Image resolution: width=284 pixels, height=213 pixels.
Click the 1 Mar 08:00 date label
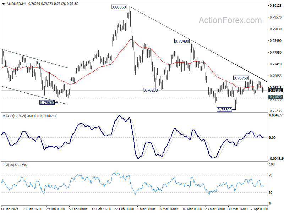[x=146, y=209]
